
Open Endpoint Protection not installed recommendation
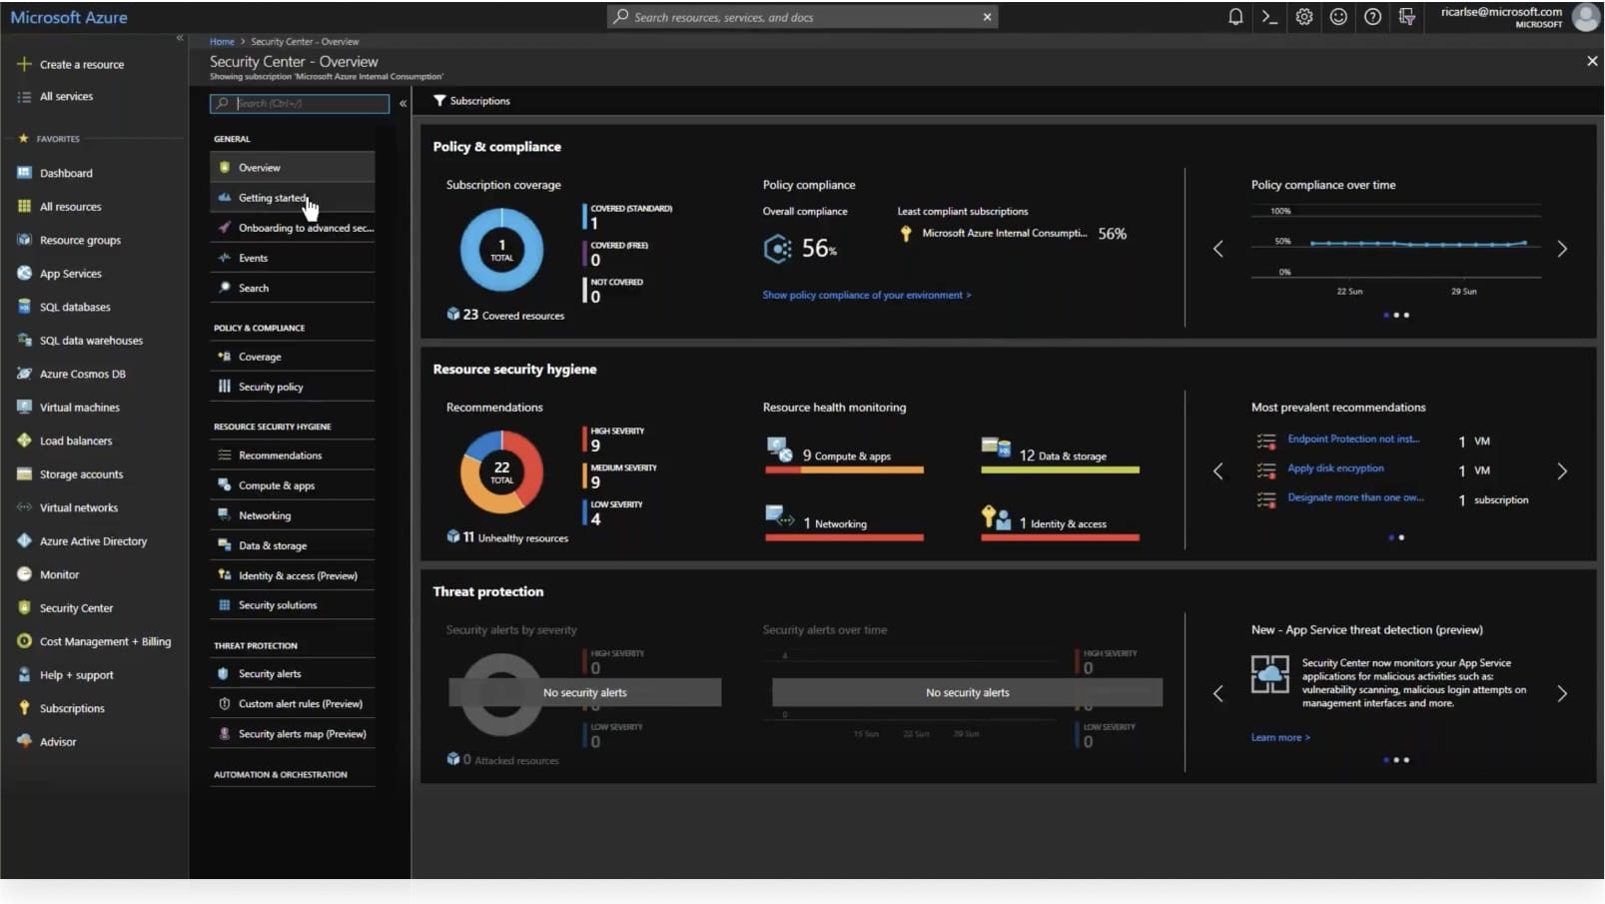pyautogui.click(x=1353, y=439)
